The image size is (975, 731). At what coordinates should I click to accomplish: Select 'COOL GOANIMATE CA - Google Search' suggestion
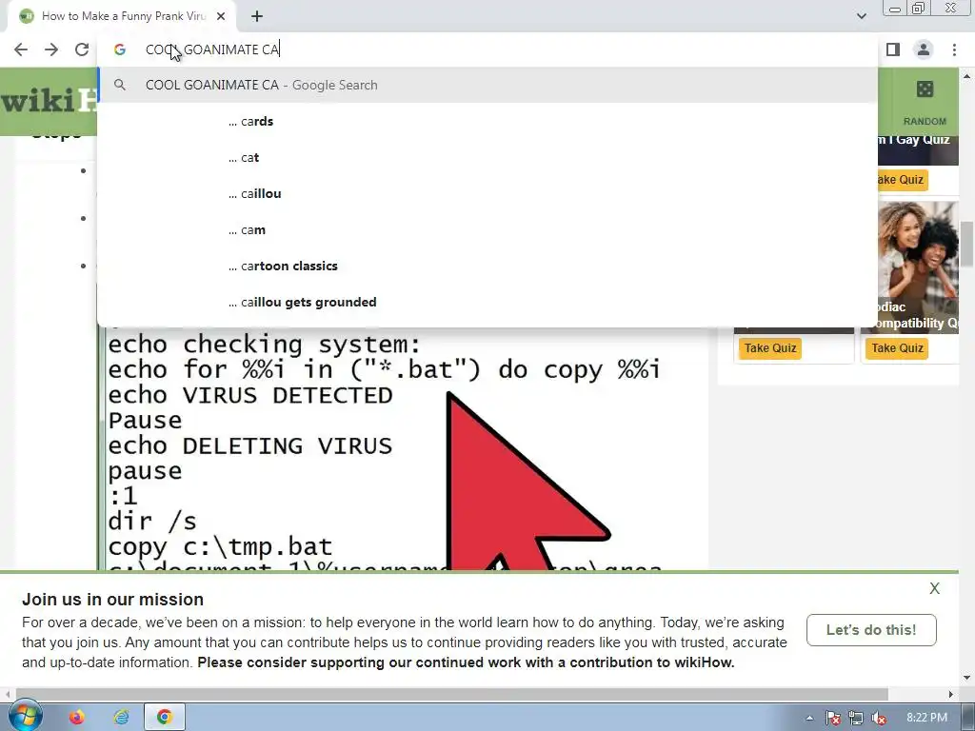487,85
